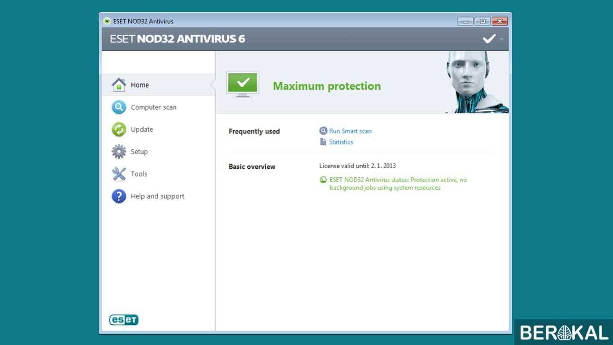Open the Home section

[x=158, y=84]
